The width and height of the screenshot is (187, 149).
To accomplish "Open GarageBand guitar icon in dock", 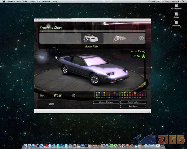I will click(99, 146).
